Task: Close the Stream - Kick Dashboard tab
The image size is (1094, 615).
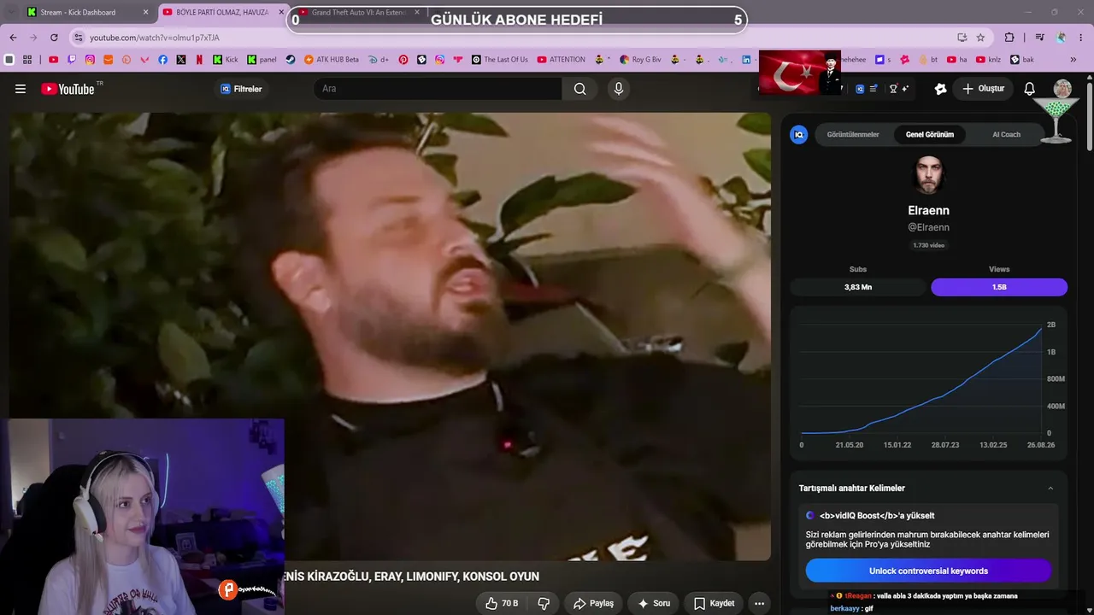Action: point(145,12)
